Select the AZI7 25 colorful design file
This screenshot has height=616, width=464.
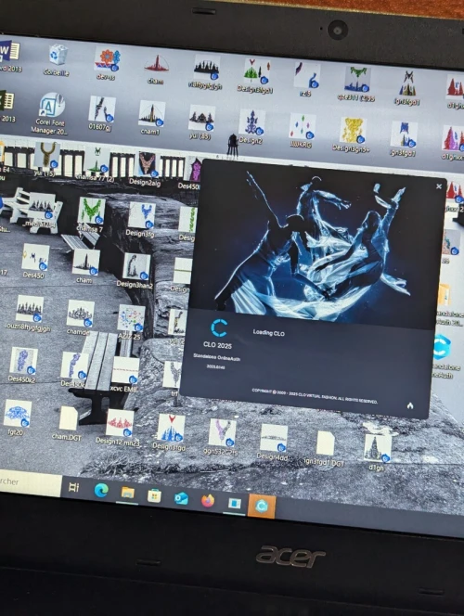[x=131, y=322]
